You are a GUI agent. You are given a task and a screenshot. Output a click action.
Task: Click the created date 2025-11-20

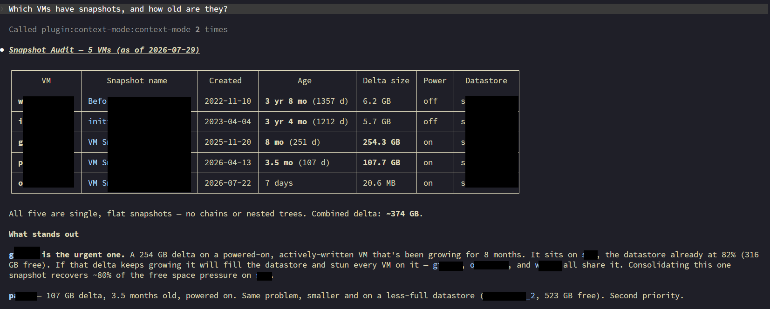point(228,142)
